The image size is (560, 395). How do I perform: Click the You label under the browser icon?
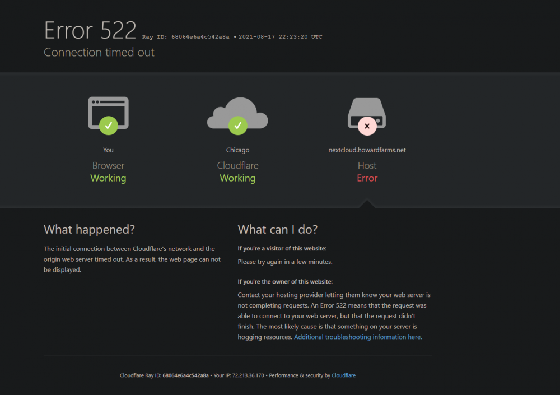(x=108, y=150)
